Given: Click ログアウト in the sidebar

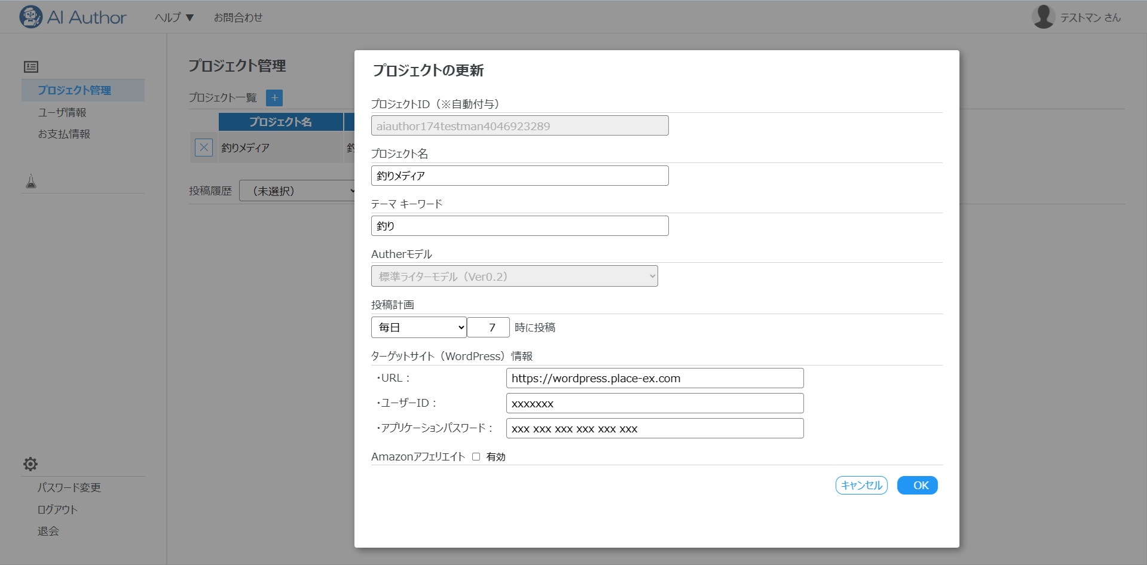Looking at the screenshot, I should pyautogui.click(x=57, y=509).
